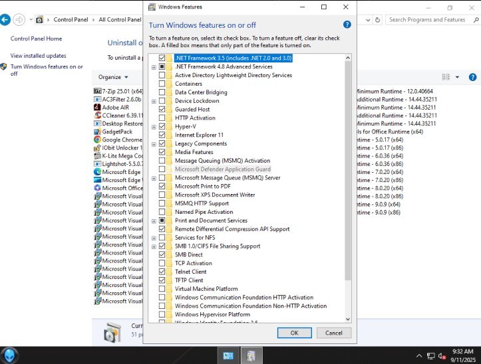Viewport: 481px width, 364px height.
Task: Click the refresh button next to address bar
Action: (x=378, y=20)
